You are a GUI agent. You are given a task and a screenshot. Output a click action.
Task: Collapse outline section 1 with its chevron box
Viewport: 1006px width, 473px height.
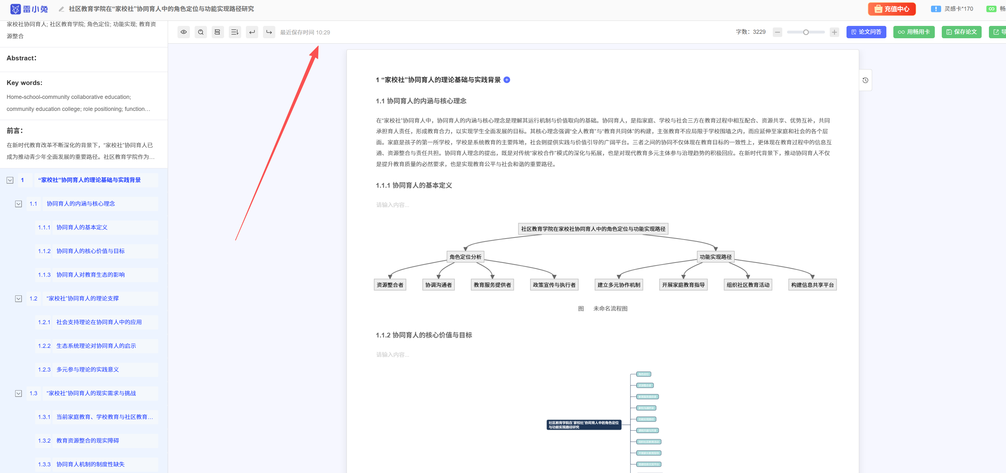(10, 180)
